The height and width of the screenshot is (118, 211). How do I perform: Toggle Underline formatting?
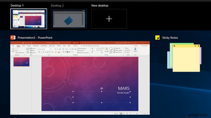43,52
